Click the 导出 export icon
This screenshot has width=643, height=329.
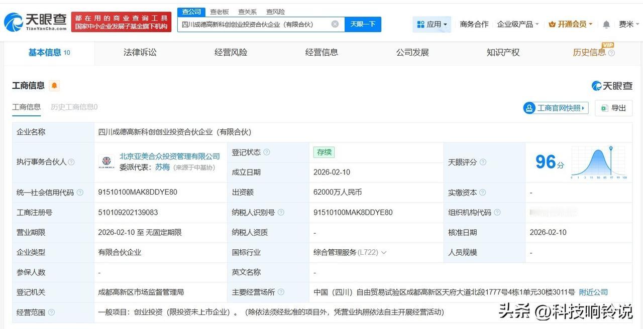coord(613,108)
